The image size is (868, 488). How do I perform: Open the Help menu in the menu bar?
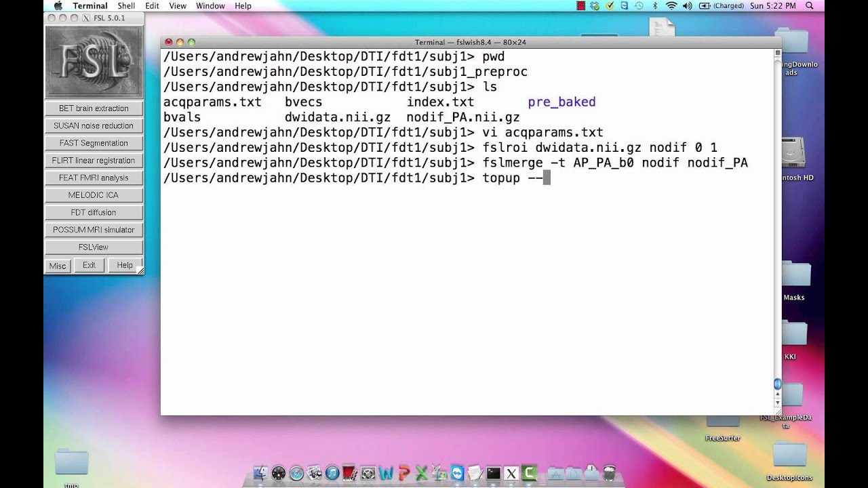click(x=243, y=5)
